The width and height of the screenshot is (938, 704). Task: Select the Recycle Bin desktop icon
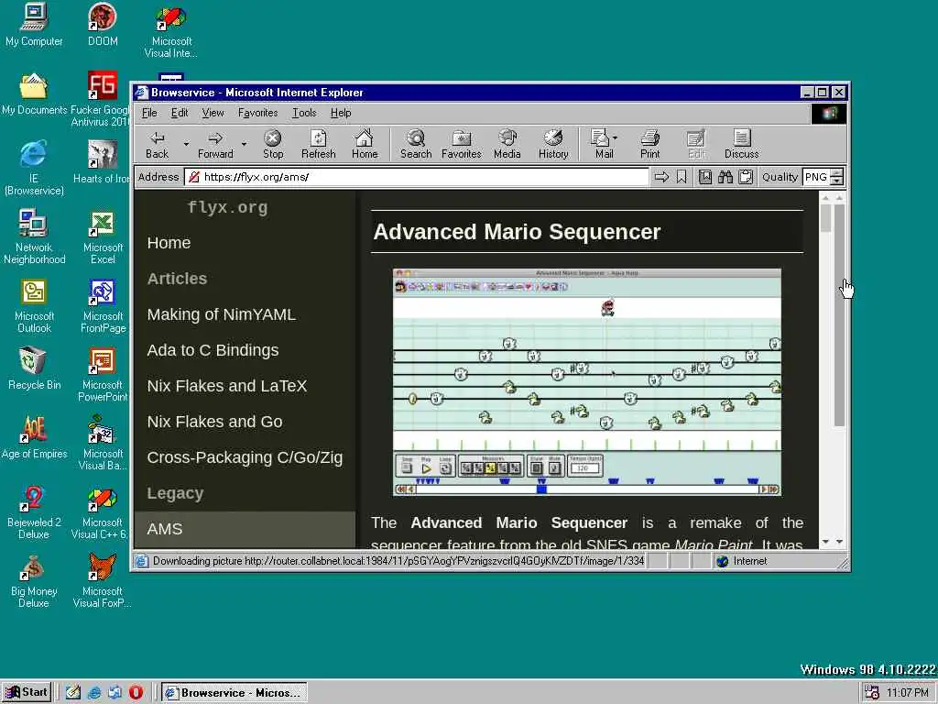pos(34,368)
